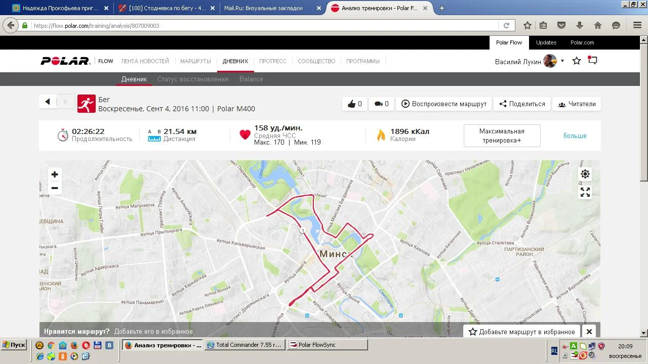Zoom out on the route map
The image size is (648, 364).
point(55,188)
